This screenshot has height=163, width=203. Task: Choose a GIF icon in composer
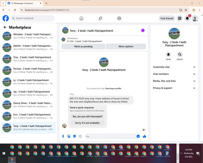pos(80,136)
